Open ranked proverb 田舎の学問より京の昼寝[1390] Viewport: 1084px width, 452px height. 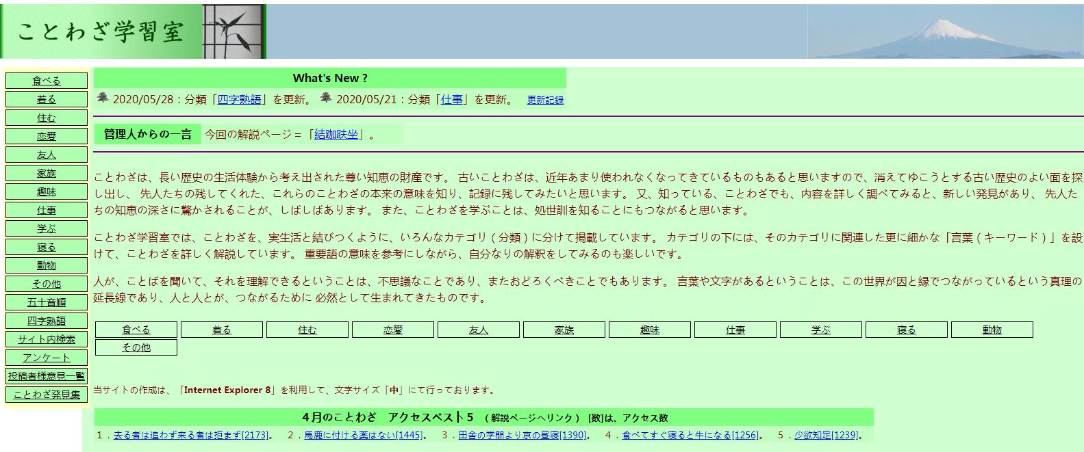522,435
